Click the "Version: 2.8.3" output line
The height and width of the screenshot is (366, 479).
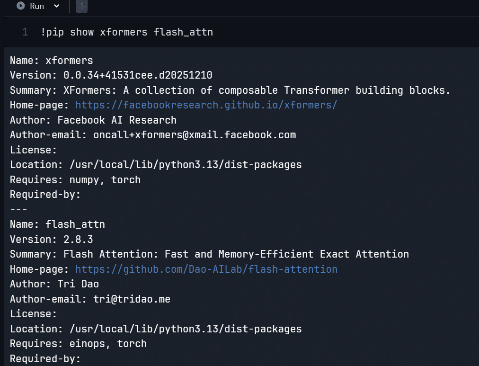click(x=52, y=239)
